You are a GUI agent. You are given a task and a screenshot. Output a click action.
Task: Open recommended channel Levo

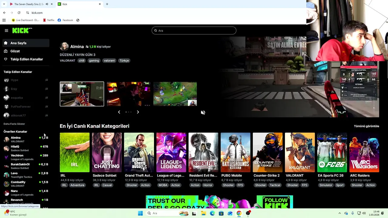26,175
